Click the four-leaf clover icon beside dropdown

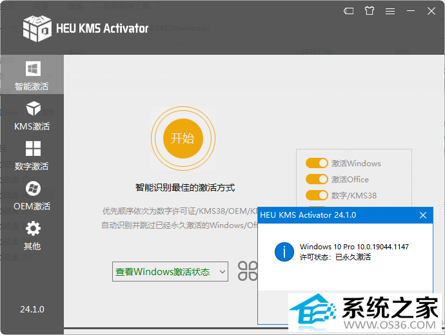(x=248, y=271)
